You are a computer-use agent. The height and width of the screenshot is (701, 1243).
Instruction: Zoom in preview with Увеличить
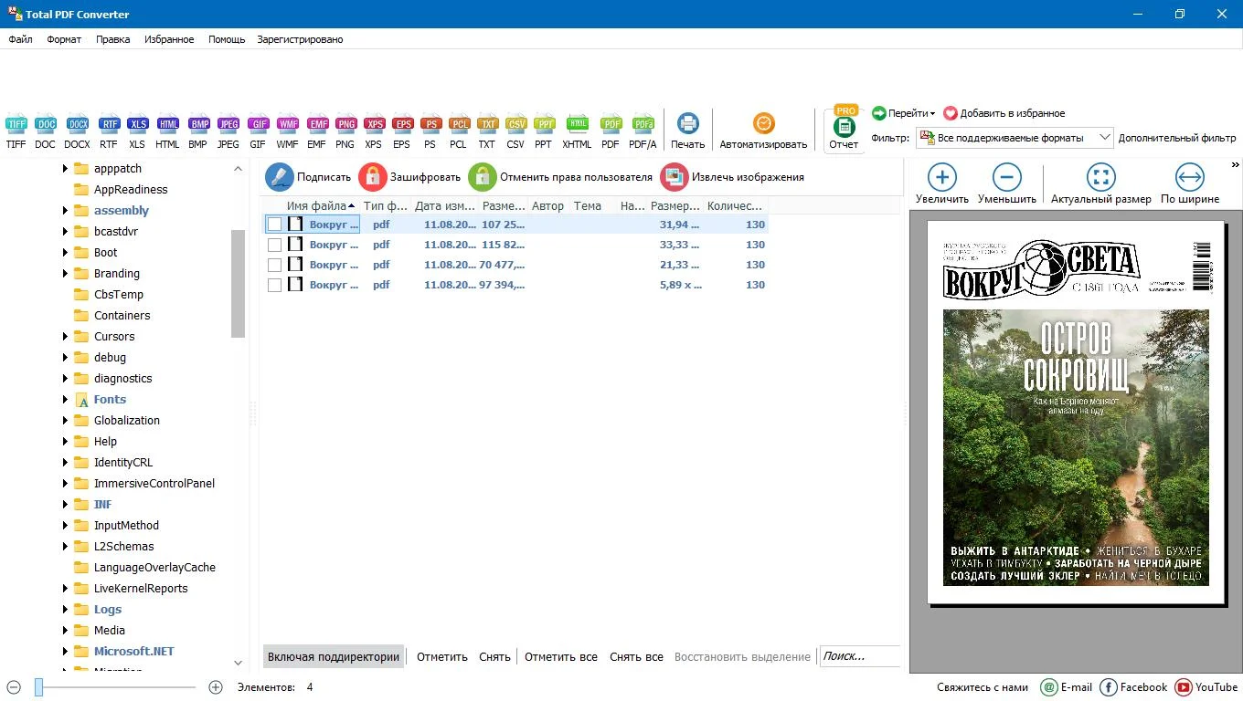coord(941,183)
